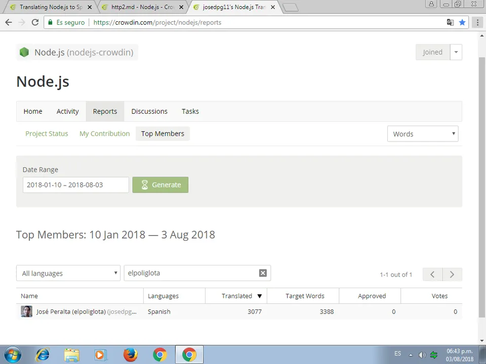Click the '1-1 out of 1' pagination text

tap(396, 275)
